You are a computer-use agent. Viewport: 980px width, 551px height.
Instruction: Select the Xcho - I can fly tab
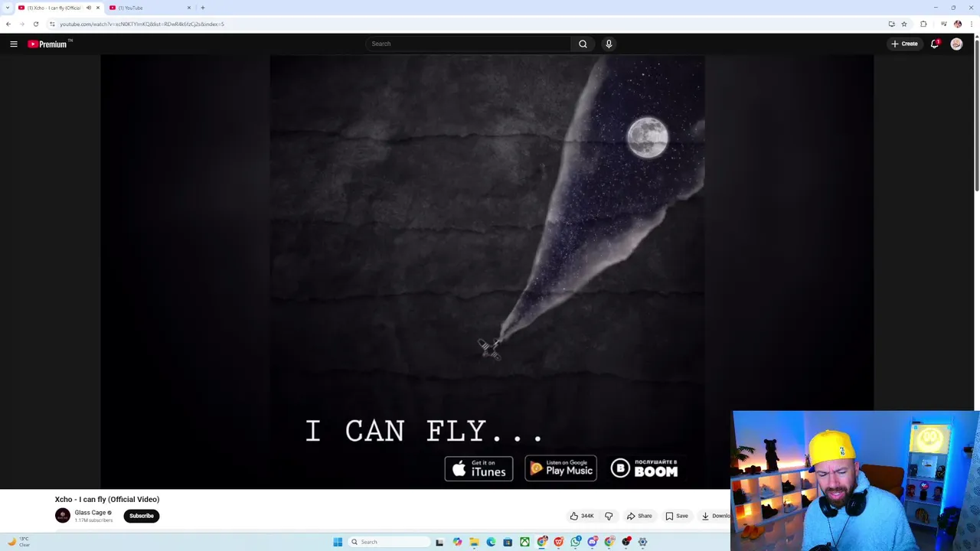[54, 8]
